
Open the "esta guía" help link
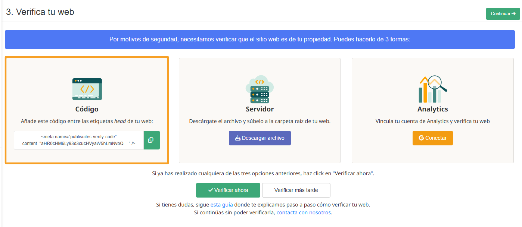[x=221, y=205]
